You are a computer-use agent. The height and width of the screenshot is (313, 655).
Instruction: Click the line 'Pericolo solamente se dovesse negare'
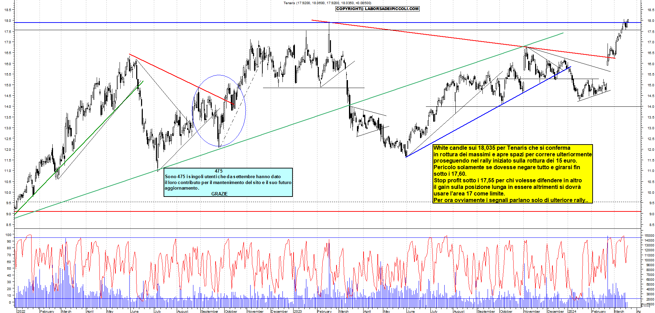point(507,167)
